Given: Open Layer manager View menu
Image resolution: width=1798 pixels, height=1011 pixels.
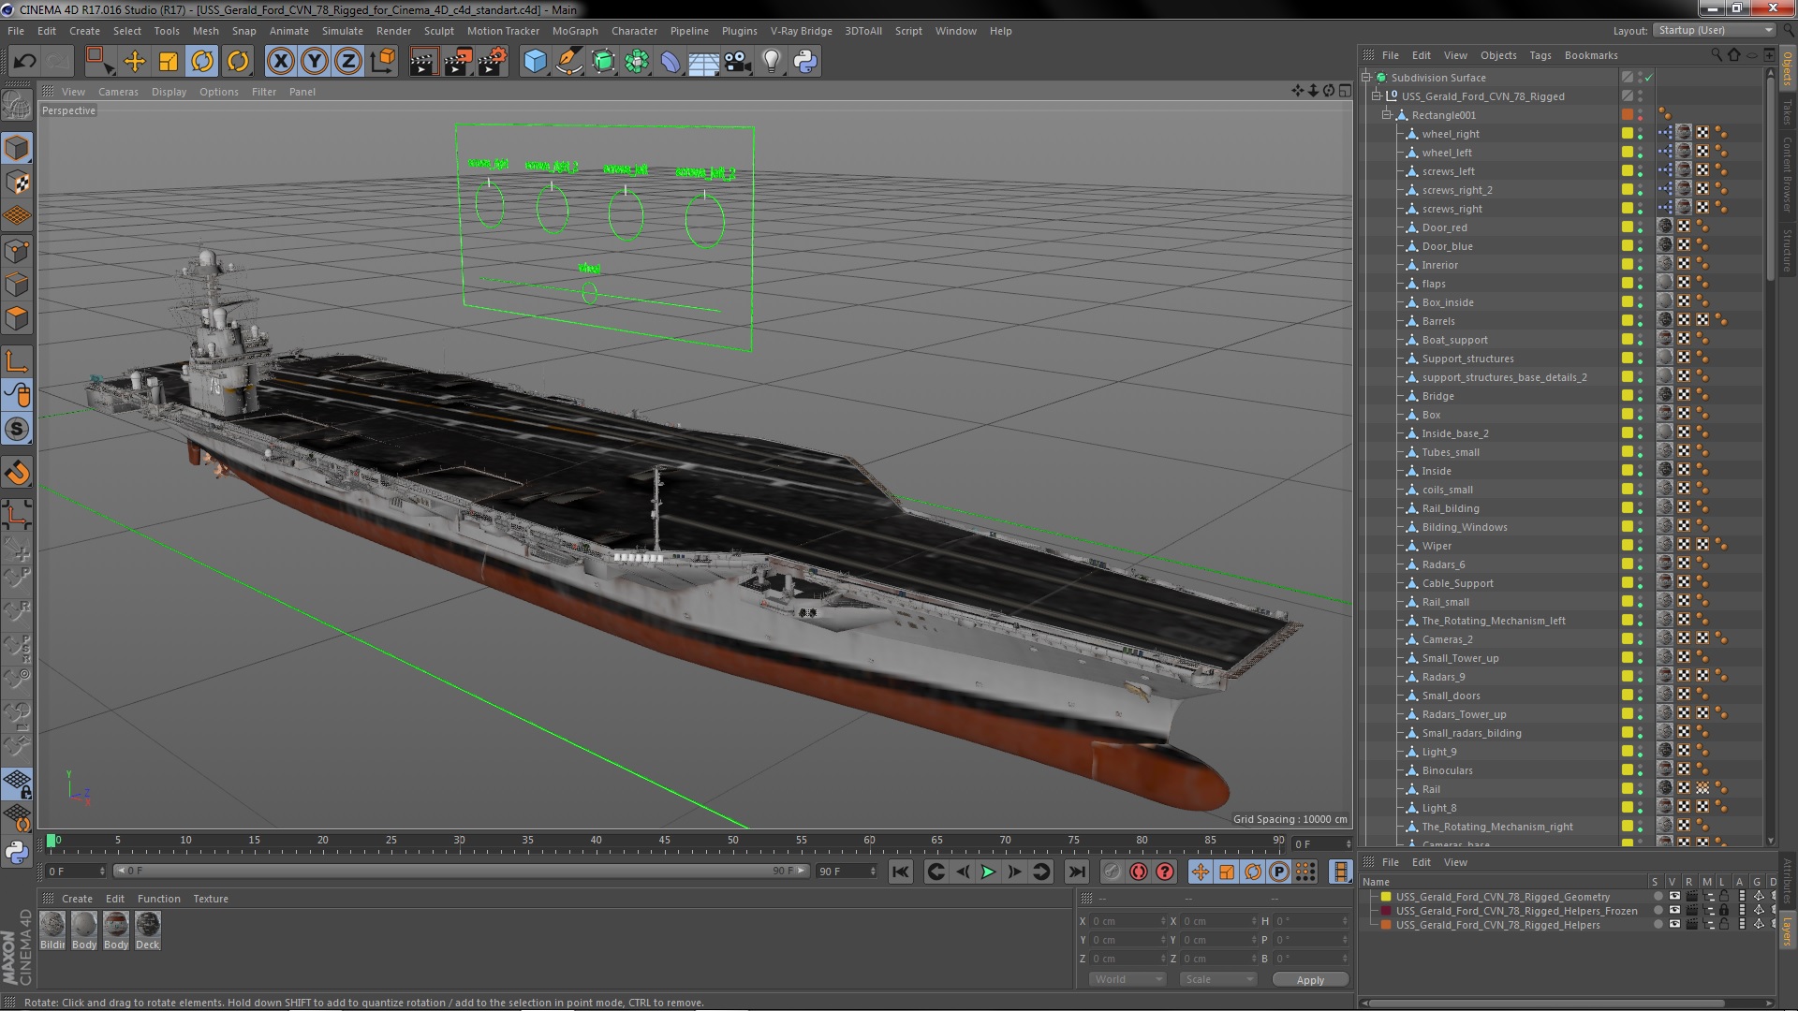Looking at the screenshot, I should tap(1455, 862).
